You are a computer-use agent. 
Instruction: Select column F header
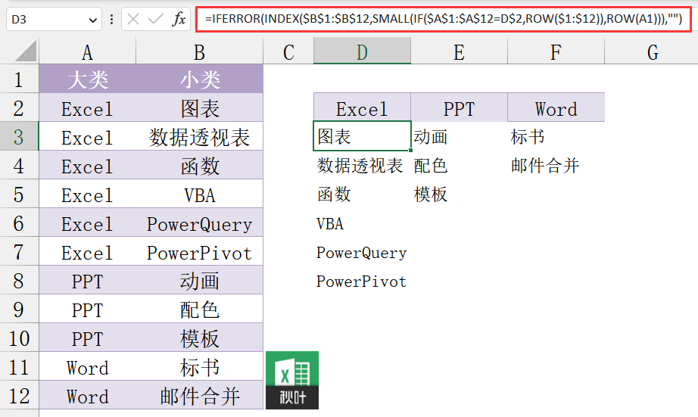556,51
